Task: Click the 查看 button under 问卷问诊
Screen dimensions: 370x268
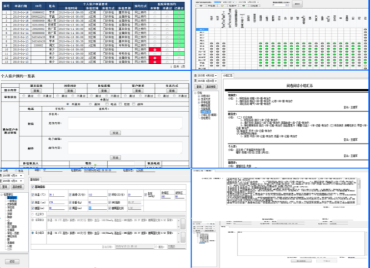Action: 70,91
